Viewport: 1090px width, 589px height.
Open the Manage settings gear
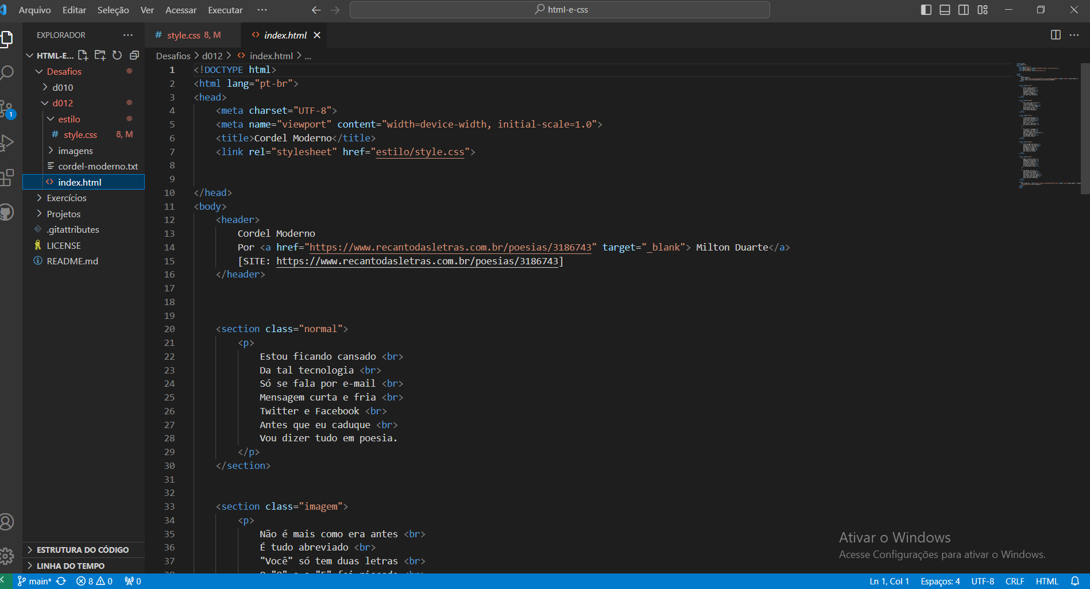pos(8,556)
